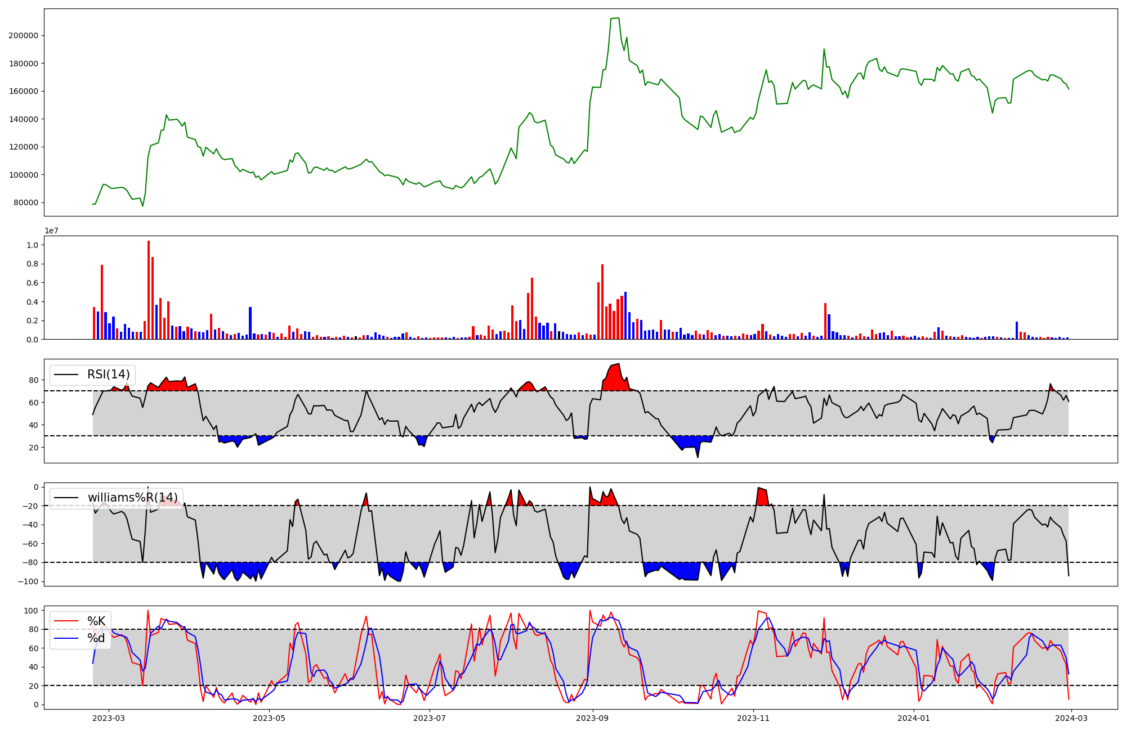Click the 2023-09 x-axis date label
The height and width of the screenshot is (731, 1126).
593,718
